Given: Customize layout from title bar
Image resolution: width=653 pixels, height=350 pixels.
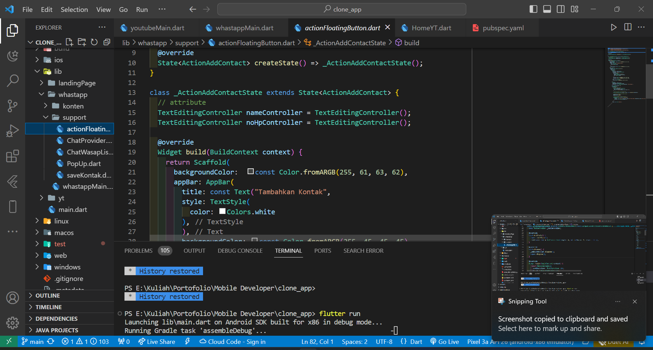Looking at the screenshot, I should point(574,9).
